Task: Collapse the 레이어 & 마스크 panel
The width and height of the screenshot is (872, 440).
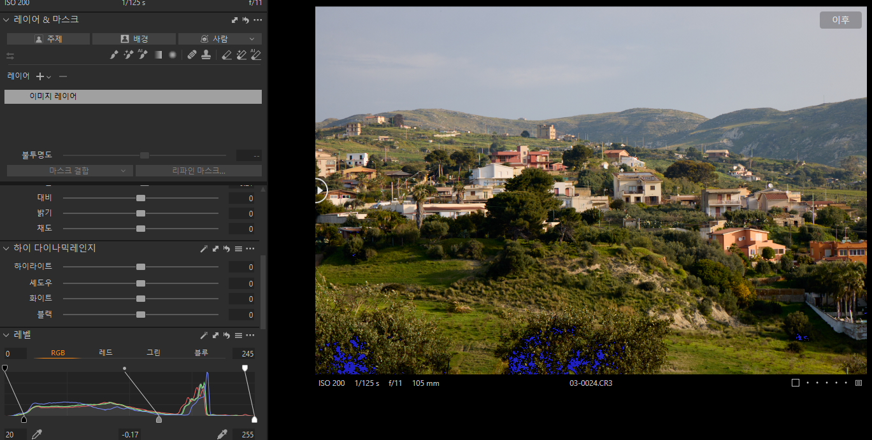Action: [x=6, y=20]
